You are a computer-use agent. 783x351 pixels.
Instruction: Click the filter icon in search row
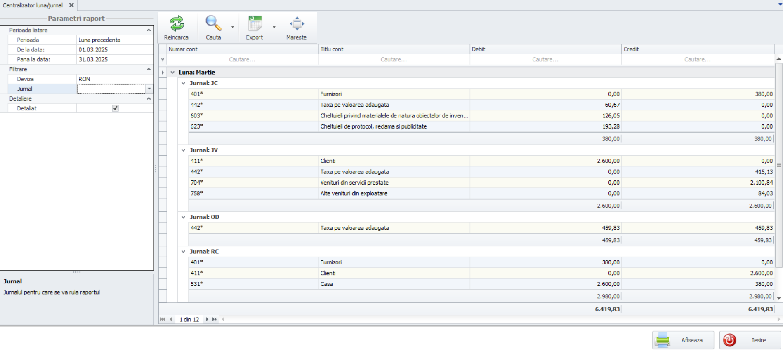(x=163, y=60)
